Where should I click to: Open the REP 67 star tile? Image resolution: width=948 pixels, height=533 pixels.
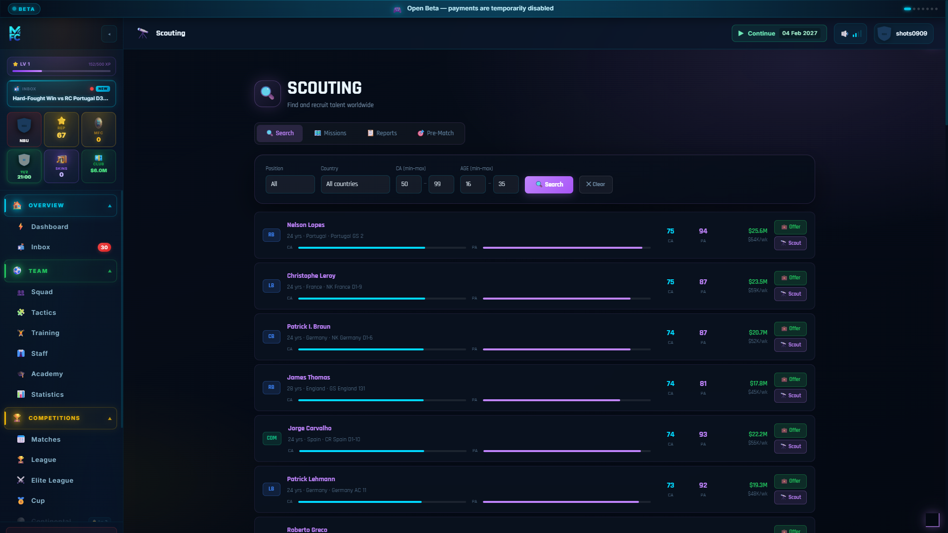61,129
